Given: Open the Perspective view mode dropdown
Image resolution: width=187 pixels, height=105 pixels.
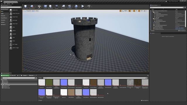Looking at the screenshot, I should tap(28, 11).
